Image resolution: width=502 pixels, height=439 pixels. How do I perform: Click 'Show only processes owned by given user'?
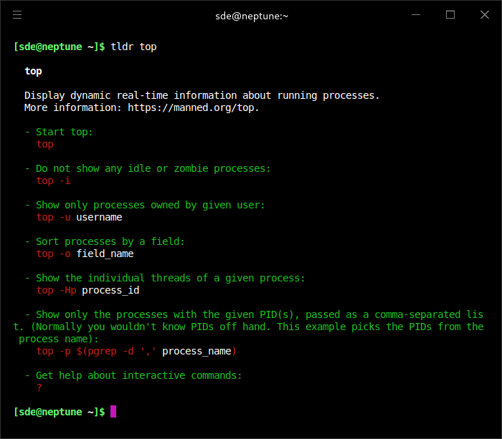(x=151, y=205)
